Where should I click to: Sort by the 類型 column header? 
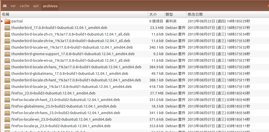[175, 14]
